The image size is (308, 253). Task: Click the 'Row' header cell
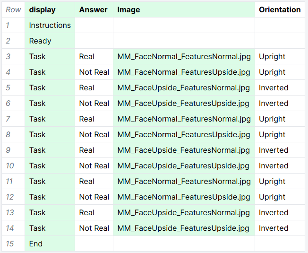point(13,9)
